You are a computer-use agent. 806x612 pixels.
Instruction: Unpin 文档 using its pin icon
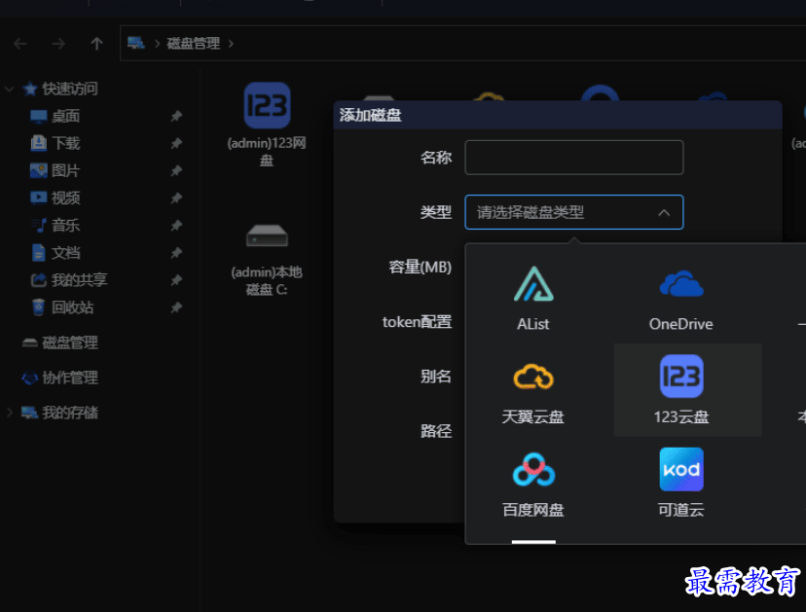click(x=176, y=253)
